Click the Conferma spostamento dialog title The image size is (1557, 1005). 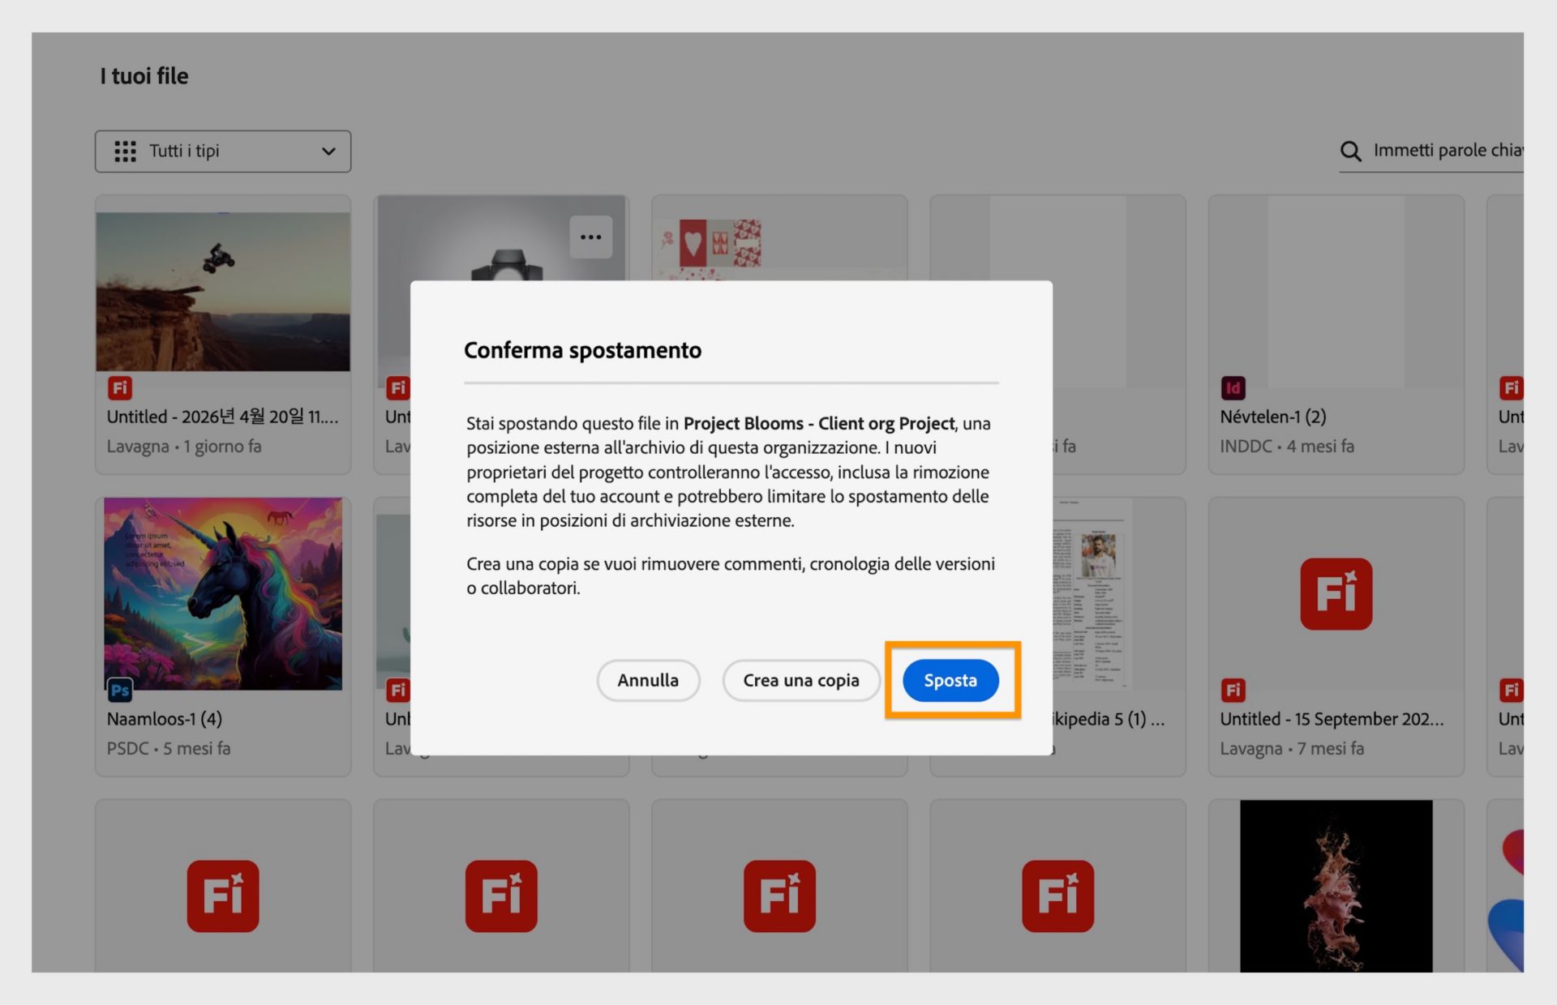point(582,350)
